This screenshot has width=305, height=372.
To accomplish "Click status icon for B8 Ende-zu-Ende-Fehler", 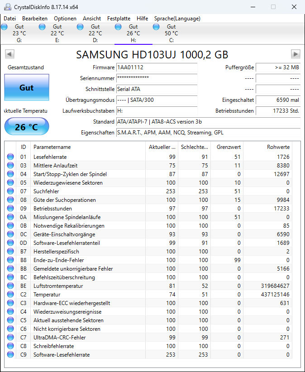I will tap(10, 260).
